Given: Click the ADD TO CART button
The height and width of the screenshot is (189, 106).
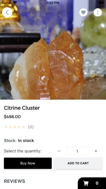Looking at the screenshot, I should pos(78,163).
